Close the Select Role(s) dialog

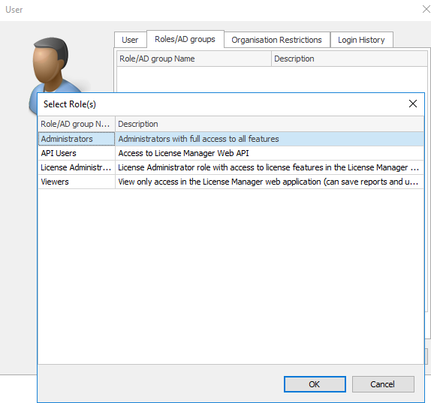(412, 104)
